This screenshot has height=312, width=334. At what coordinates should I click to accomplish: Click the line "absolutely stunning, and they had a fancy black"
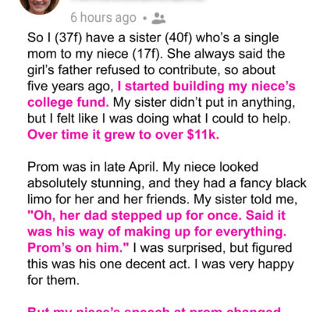coord(167,183)
